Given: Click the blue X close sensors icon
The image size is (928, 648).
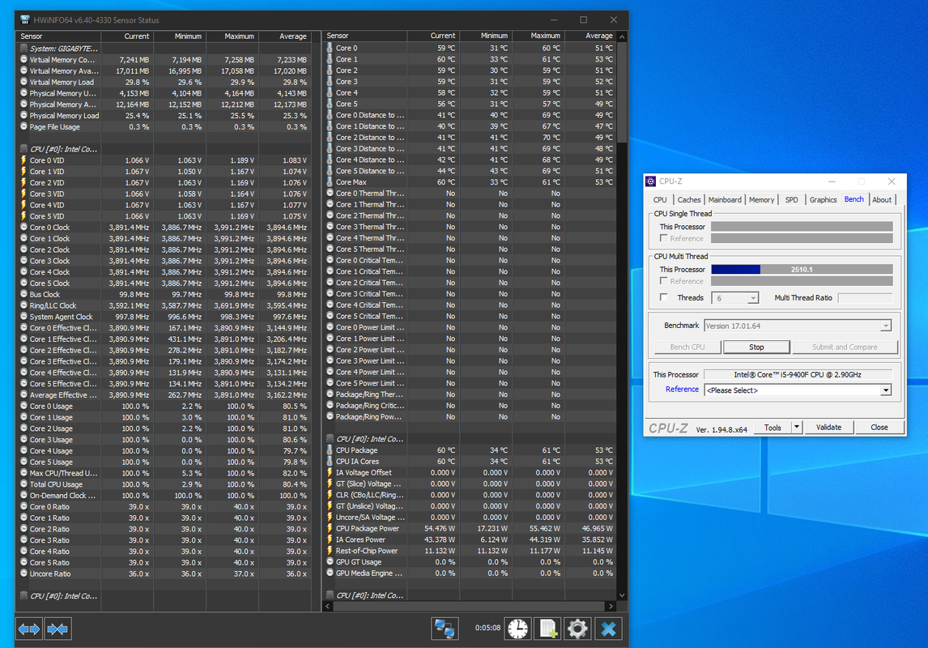Looking at the screenshot, I should pos(608,629).
